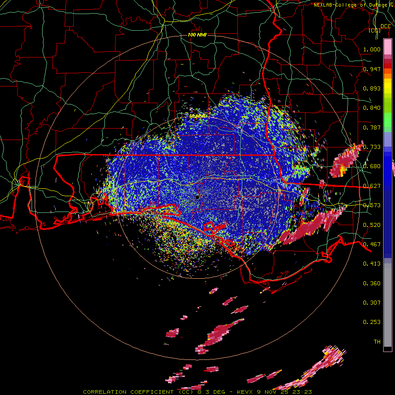Click the 0.893 scale value
This screenshot has width=395, height=395.
click(372, 88)
